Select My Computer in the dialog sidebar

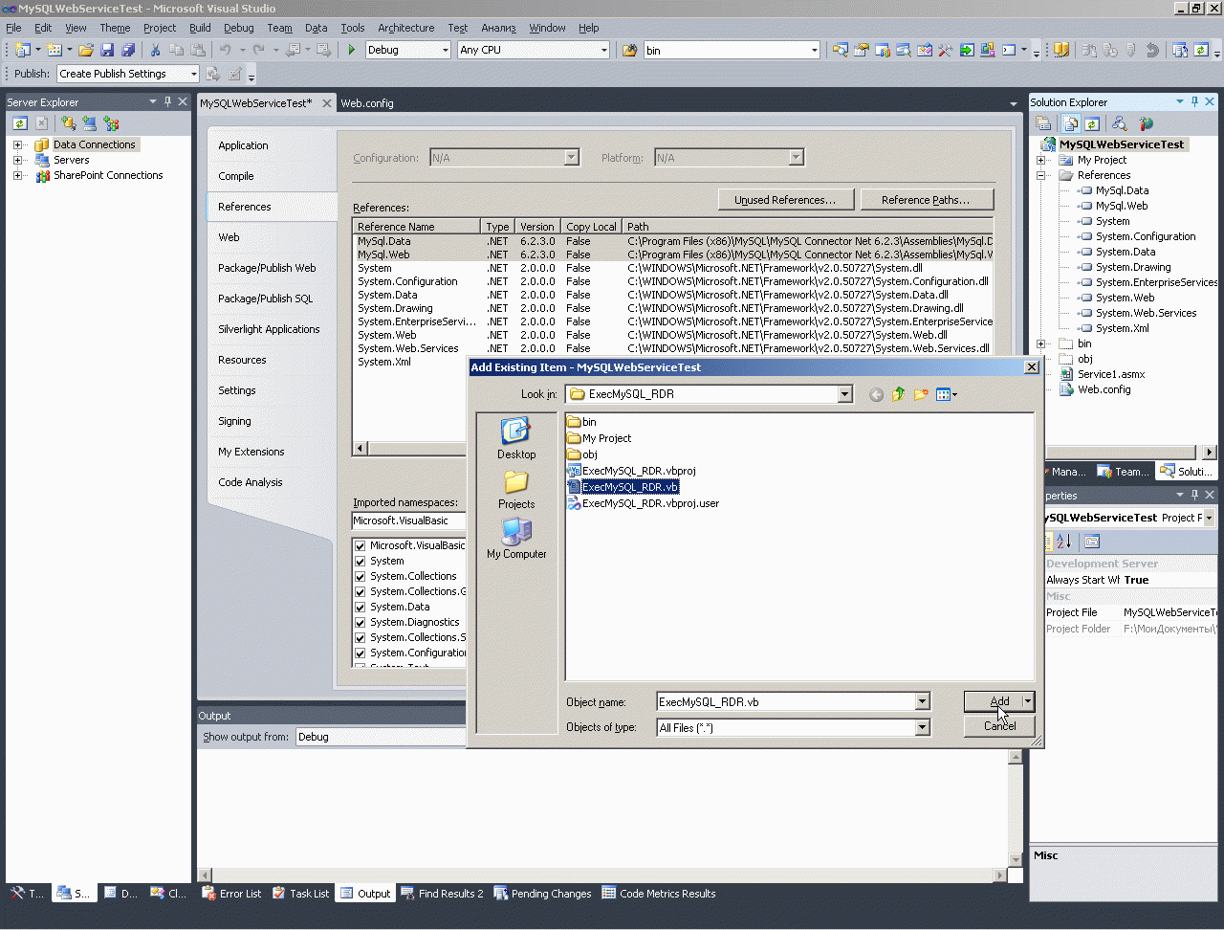pyautogui.click(x=516, y=539)
